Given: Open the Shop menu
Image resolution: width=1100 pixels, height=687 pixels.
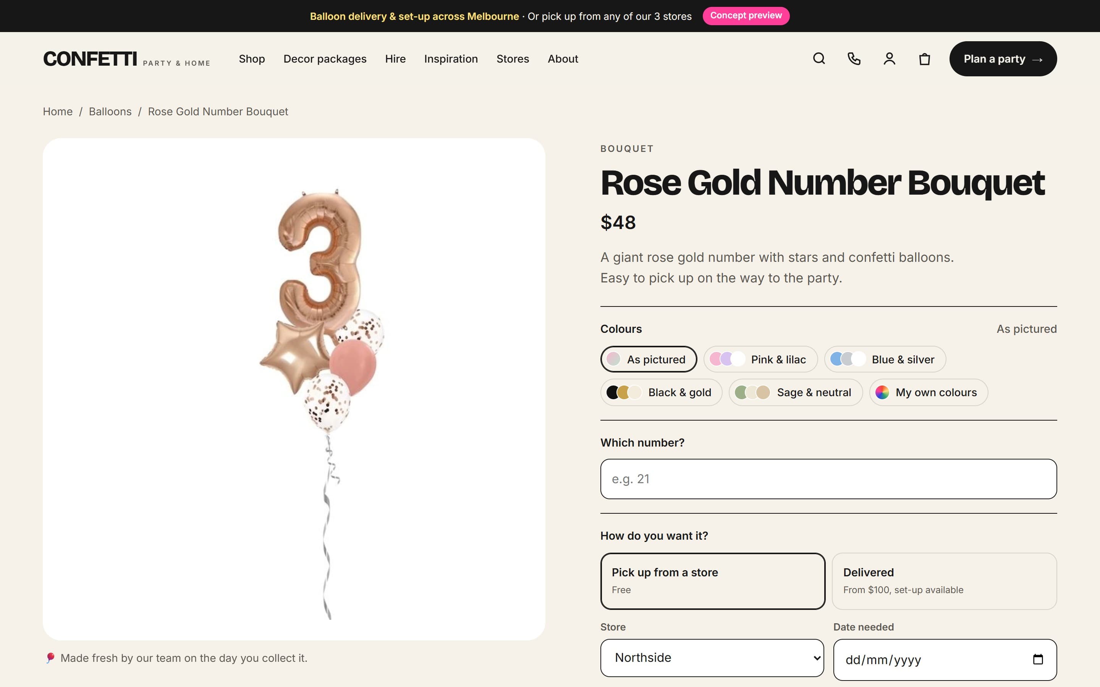Looking at the screenshot, I should 252,59.
